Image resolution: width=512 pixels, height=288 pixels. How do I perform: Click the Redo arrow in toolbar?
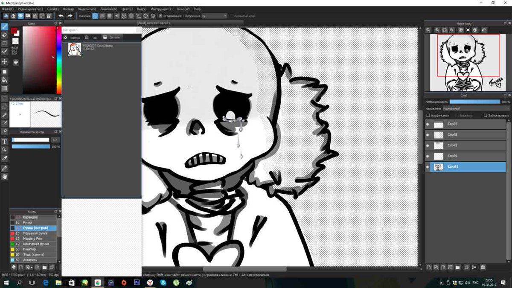pos(70,16)
